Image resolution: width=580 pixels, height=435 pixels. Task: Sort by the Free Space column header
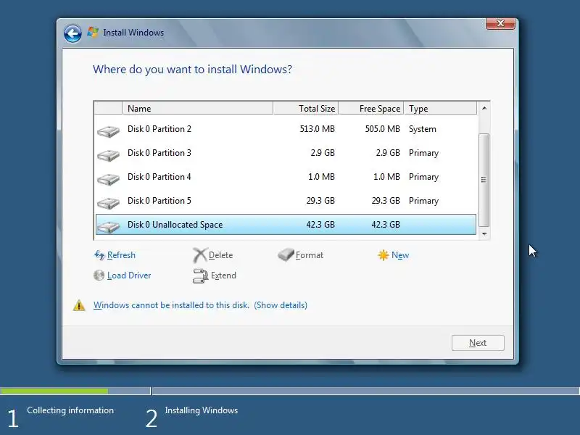pyautogui.click(x=371, y=108)
